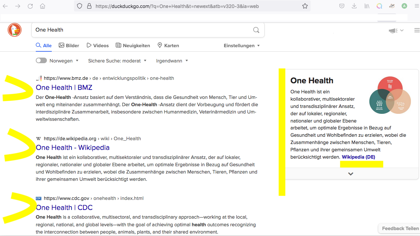
Task: Open the Sichere Suche: moderat dropdown
Action: (117, 61)
